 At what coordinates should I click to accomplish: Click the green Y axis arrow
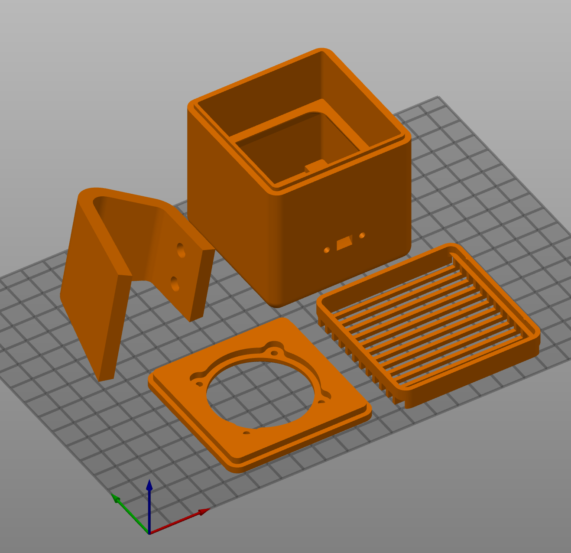point(130,513)
